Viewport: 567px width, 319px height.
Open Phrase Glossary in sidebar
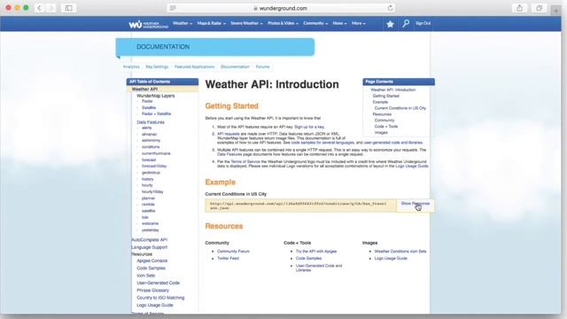pyautogui.click(x=152, y=290)
